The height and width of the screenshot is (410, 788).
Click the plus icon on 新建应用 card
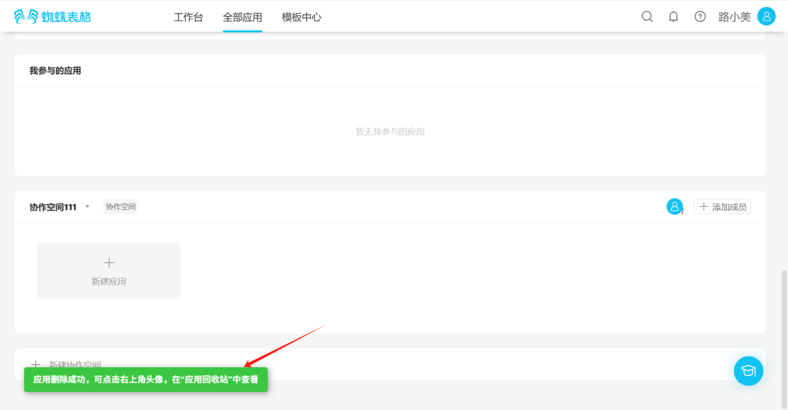click(109, 263)
